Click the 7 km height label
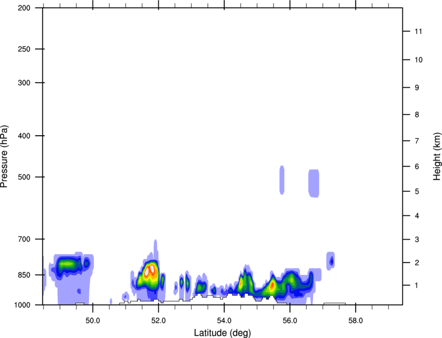Image resolution: width=442 pixels, height=338 pixels. point(417,141)
